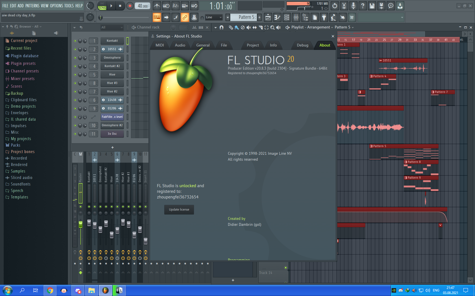This screenshot has width=475, height=296.
Task: Open the snap Line dropdown
Action: 214,17
